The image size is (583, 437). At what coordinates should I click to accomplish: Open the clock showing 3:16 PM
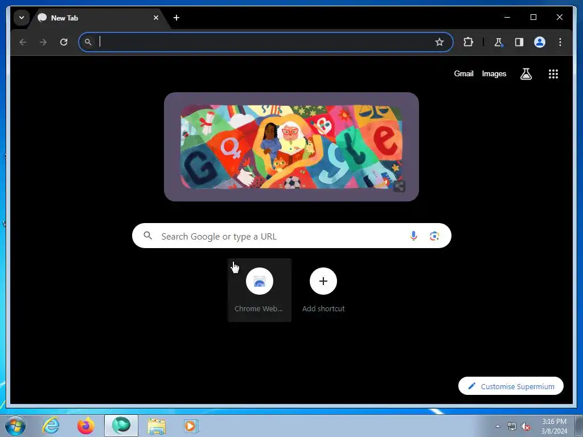pos(554,426)
